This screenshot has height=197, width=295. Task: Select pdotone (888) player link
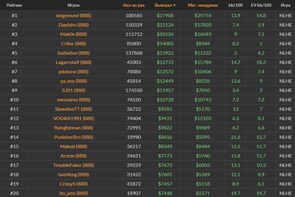74,72
